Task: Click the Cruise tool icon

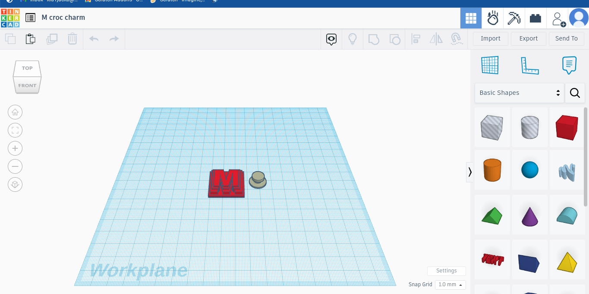Action: tap(457, 39)
